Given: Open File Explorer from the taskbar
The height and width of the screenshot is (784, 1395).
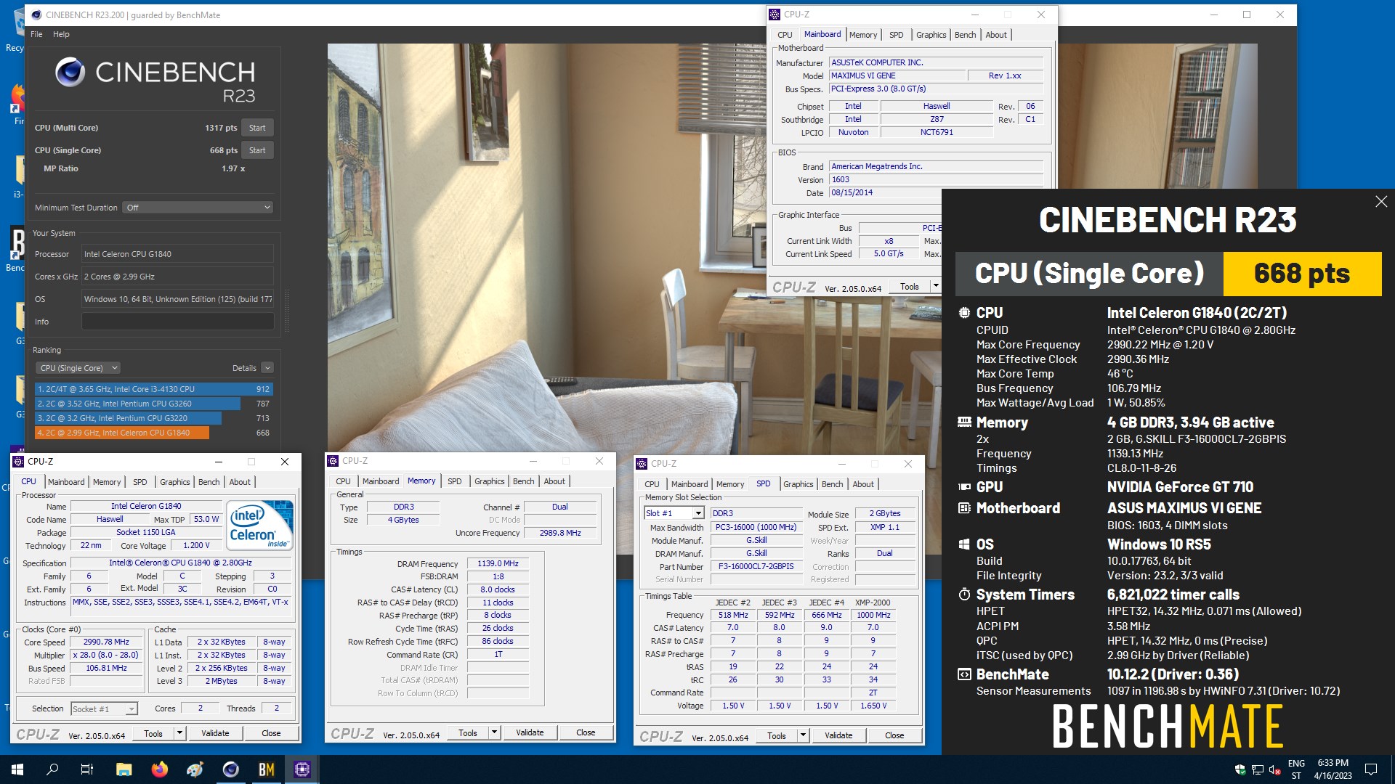Looking at the screenshot, I should click(x=124, y=769).
